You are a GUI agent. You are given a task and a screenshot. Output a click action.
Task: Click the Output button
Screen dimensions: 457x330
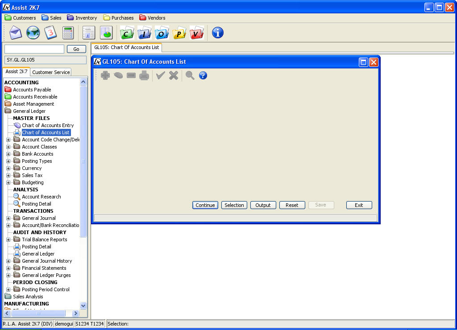[263, 205]
